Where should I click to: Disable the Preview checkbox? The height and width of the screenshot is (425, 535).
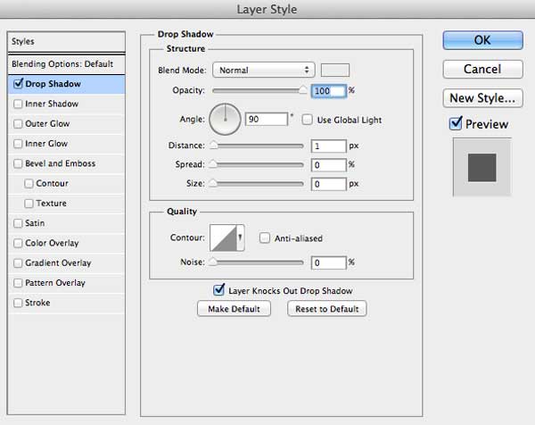[x=456, y=123]
